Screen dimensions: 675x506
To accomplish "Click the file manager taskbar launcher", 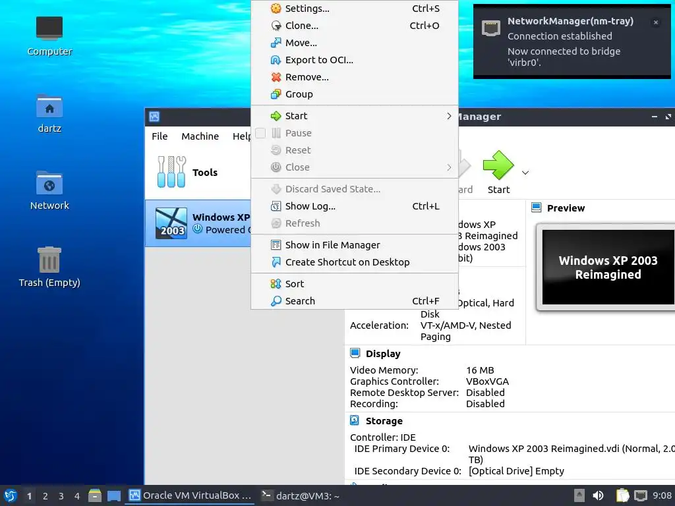I will 95,495.
